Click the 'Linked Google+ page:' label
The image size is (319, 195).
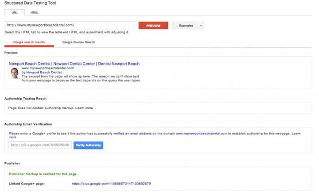(x=27, y=184)
